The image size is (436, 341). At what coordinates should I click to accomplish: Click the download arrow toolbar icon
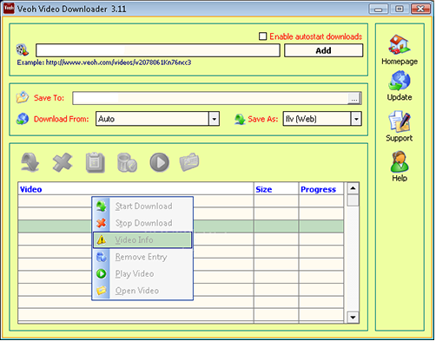coord(30,162)
